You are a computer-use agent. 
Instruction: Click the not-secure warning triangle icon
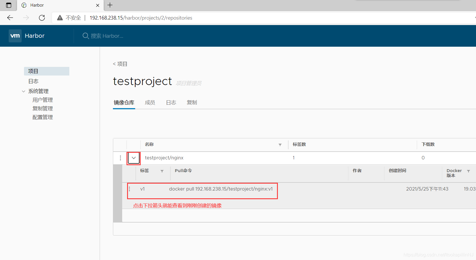pyautogui.click(x=60, y=18)
